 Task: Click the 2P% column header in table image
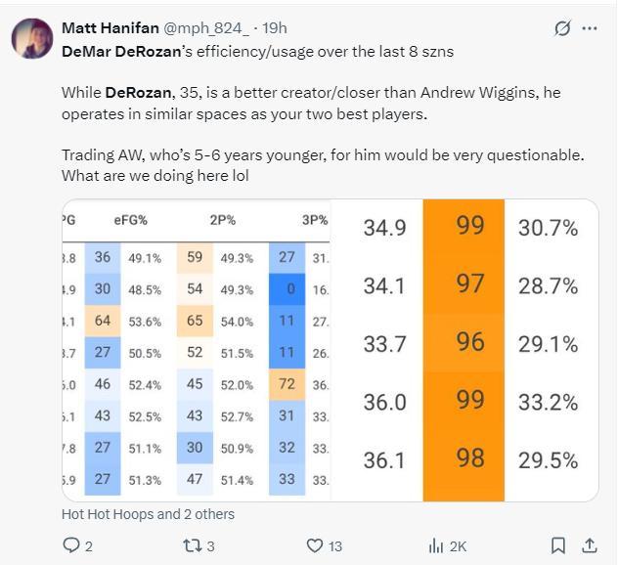(x=222, y=221)
